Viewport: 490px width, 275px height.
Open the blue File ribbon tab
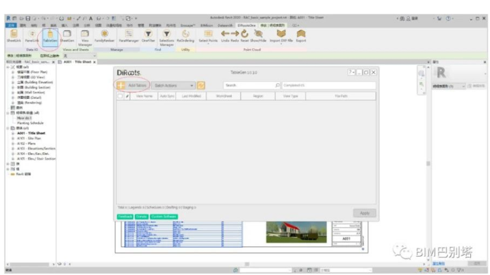11,25
